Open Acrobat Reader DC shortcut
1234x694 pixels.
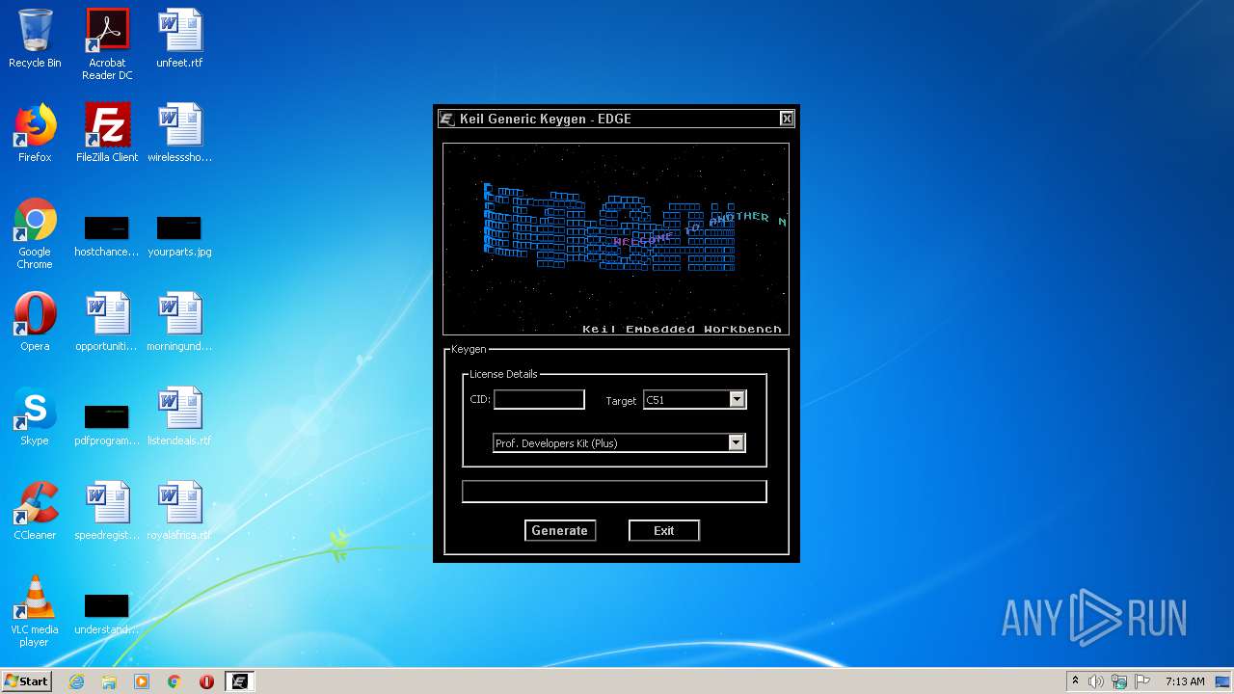click(x=107, y=45)
